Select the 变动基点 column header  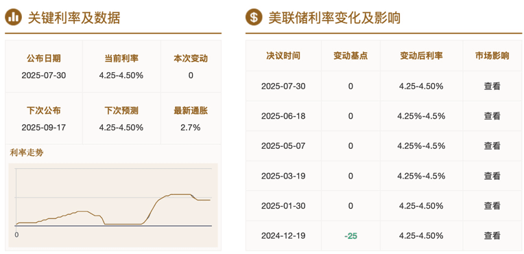(350, 56)
